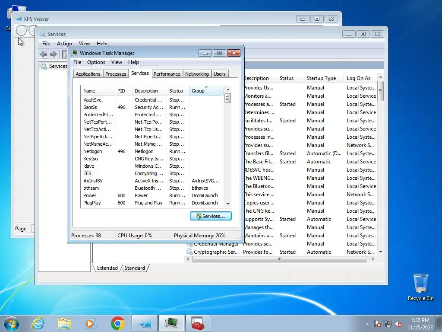
Task: Open the Start menu orb
Action: [12, 323]
